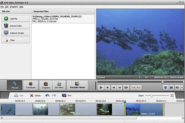Select the fifth clip with fish school
This screenshot has width=185, height=123.
[x=144, y=110]
